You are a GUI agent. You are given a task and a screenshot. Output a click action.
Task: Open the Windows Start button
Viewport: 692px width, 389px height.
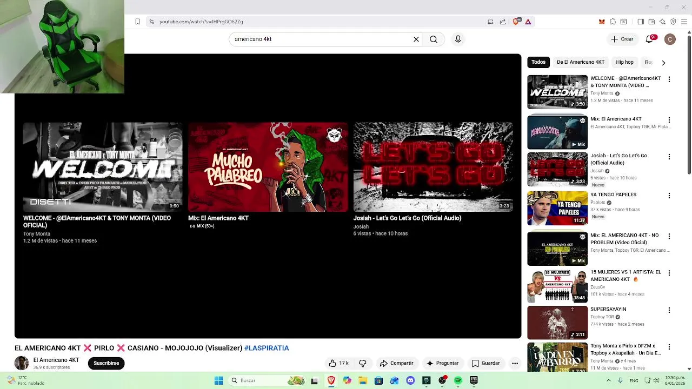tap(218, 380)
